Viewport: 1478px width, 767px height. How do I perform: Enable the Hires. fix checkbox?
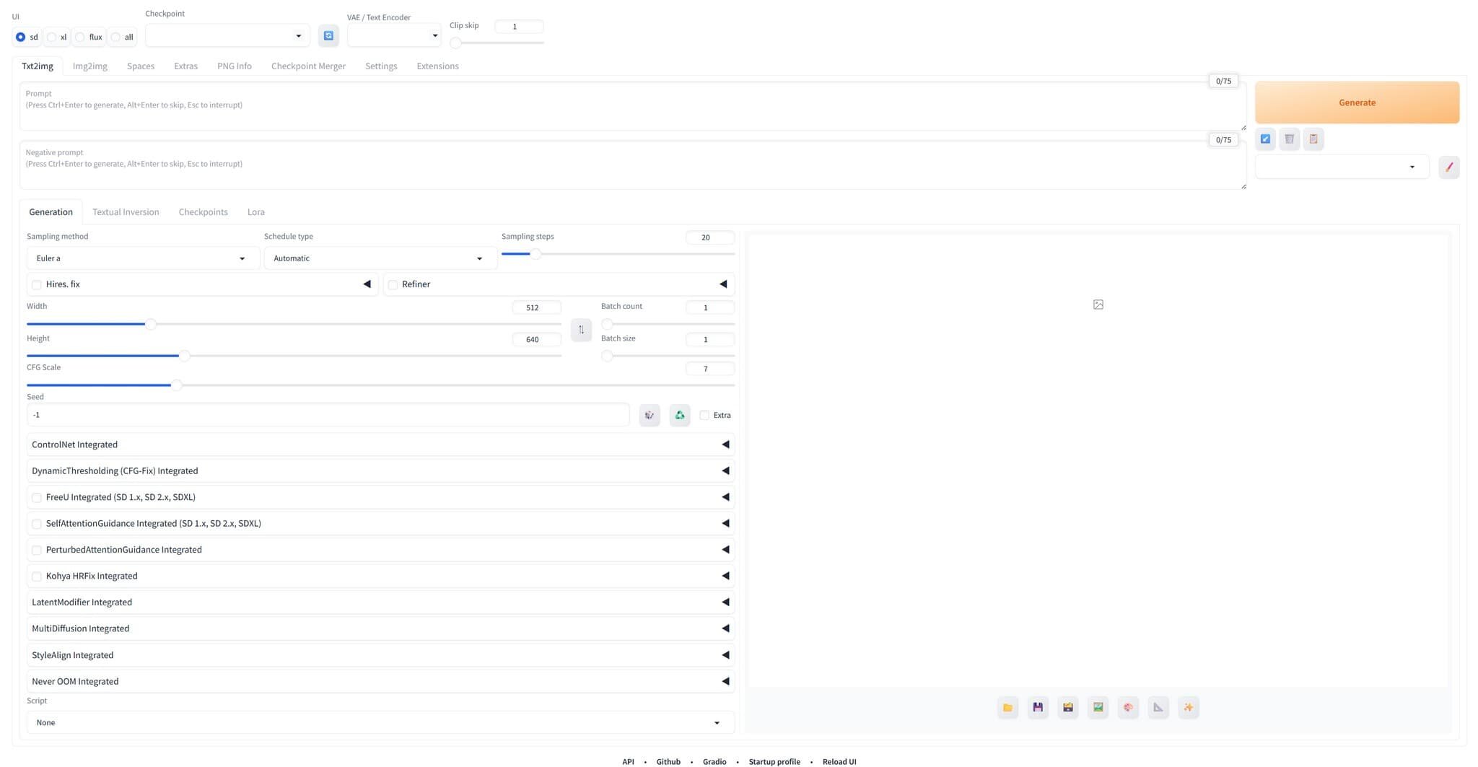tap(37, 284)
